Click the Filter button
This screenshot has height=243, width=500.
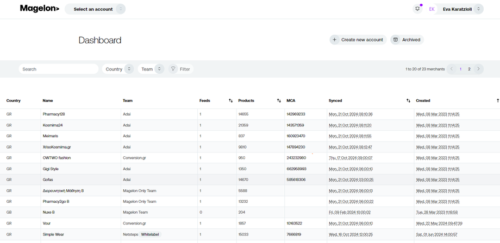point(180,69)
